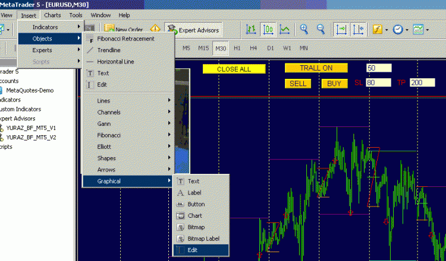
Task: Expand the Lines submenu
Action: 128,101
